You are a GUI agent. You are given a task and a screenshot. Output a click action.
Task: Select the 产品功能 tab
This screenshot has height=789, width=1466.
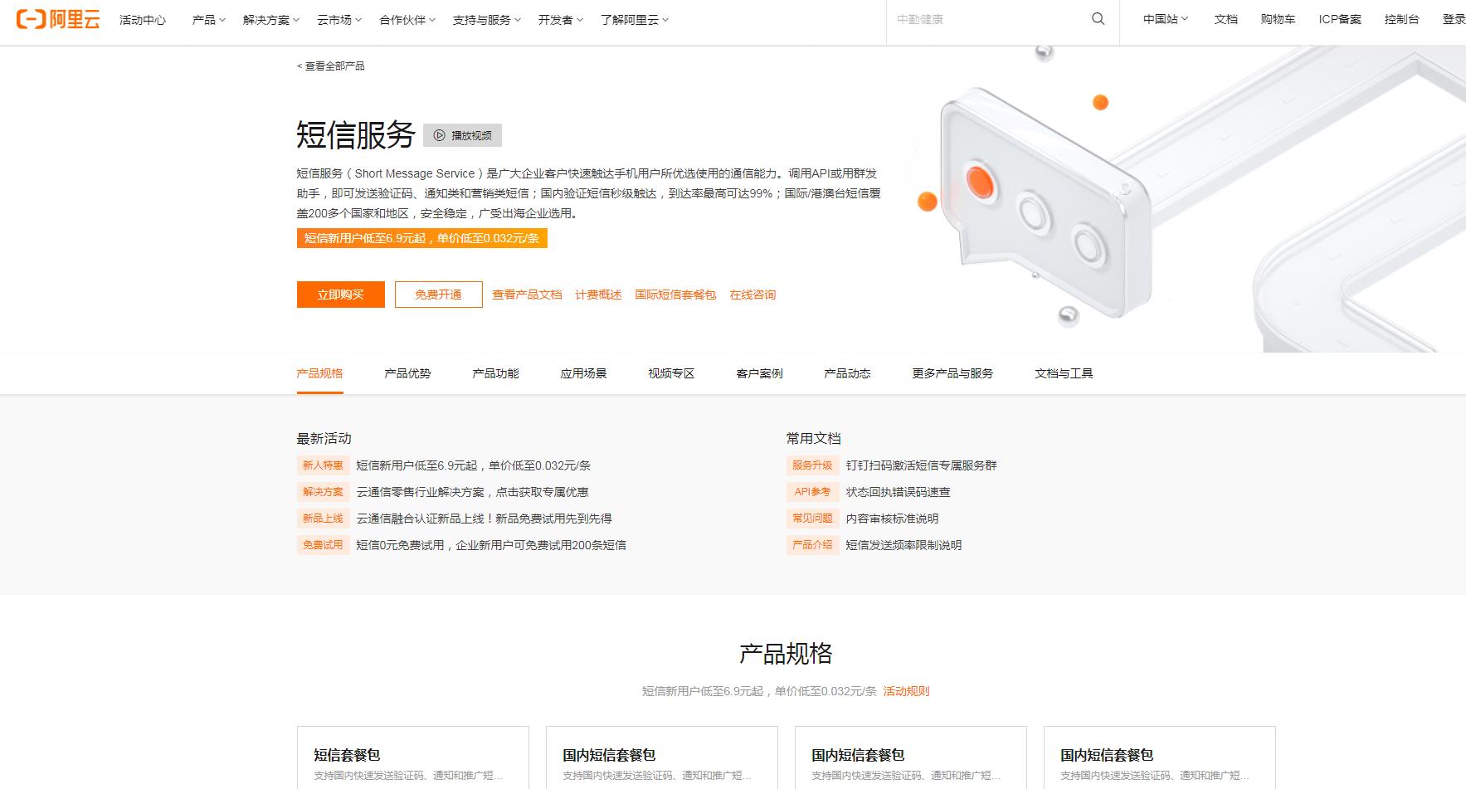(x=495, y=373)
